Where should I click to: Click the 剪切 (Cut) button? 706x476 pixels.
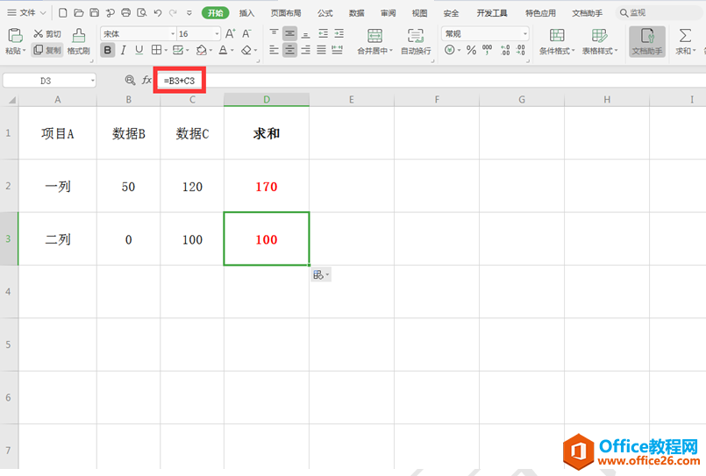(47, 33)
